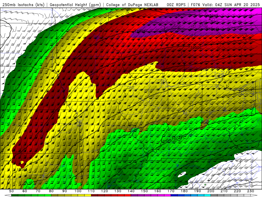Click the legend value 50

[x=11, y=191]
